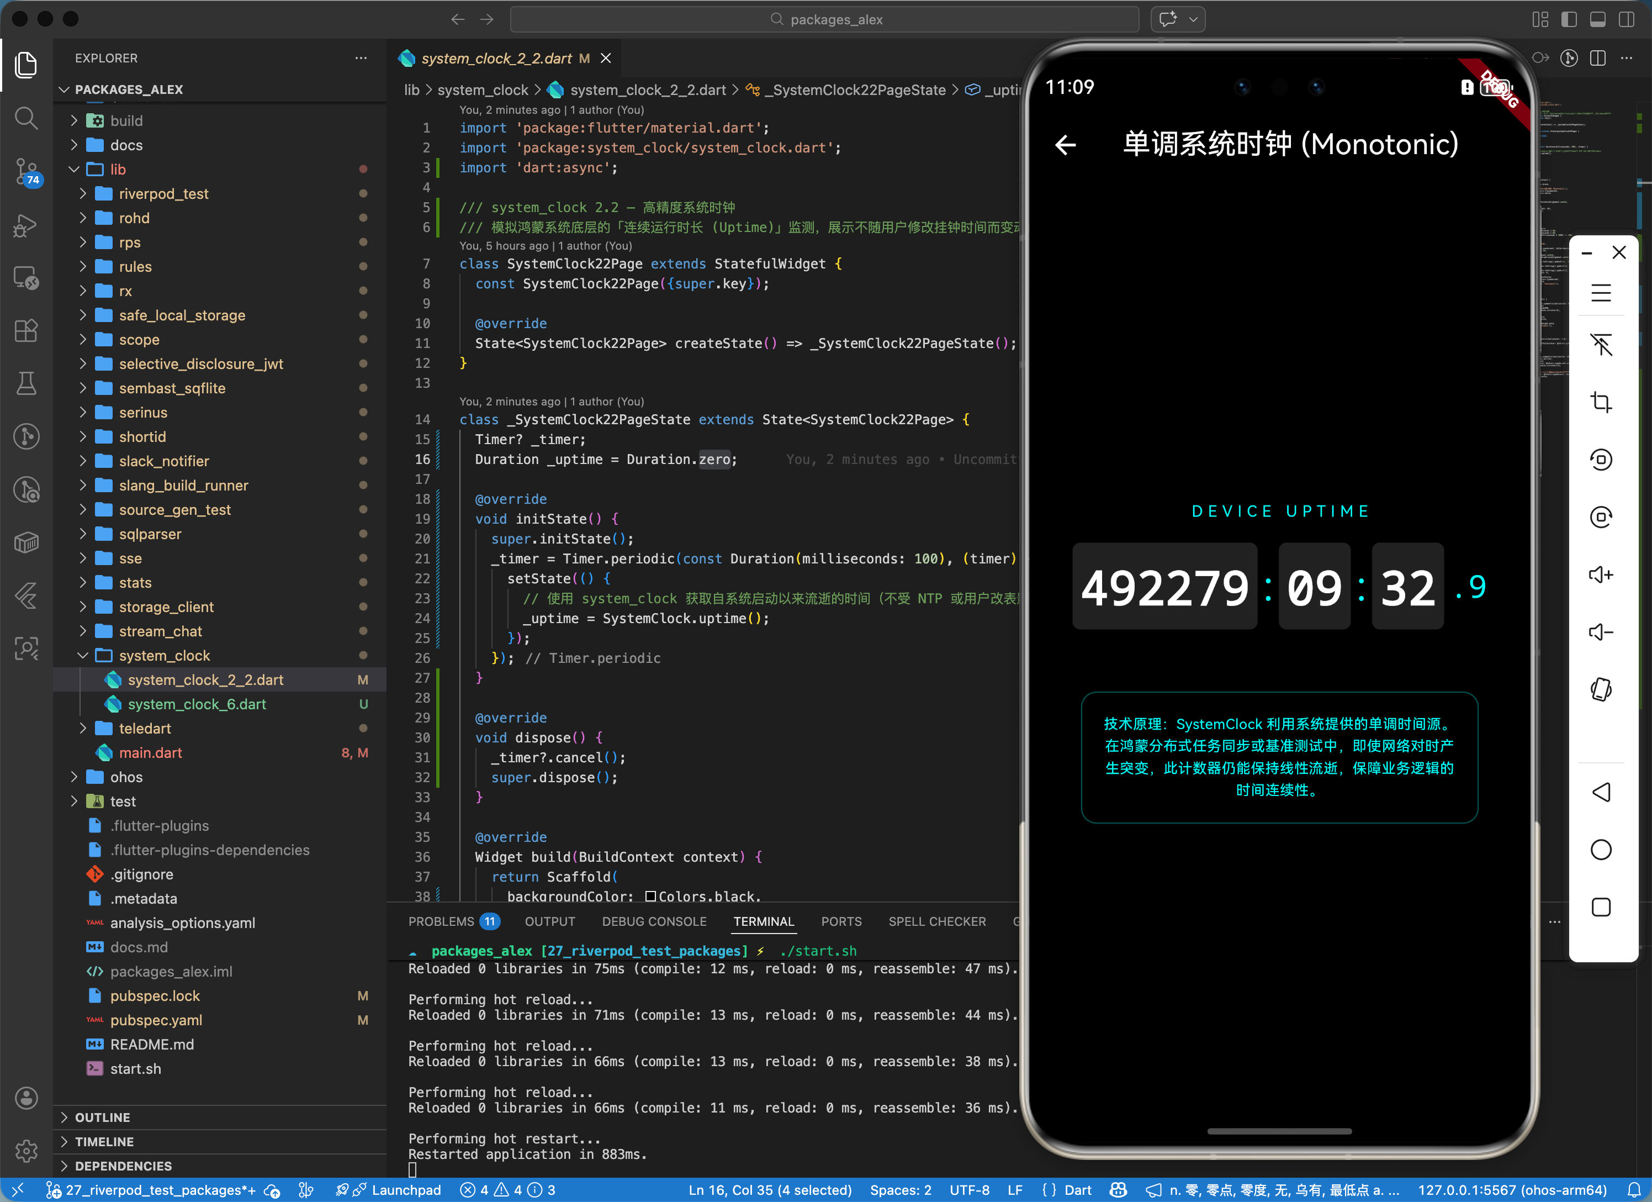
Task: Toggle the secondary side bar layout button
Action: coord(1626,20)
